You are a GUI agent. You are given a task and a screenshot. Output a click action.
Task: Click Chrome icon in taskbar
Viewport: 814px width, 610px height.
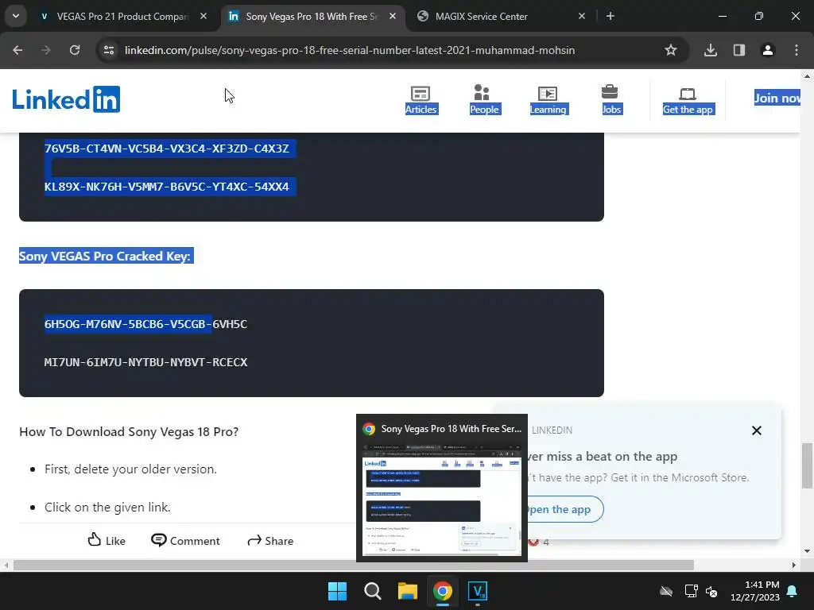[x=442, y=591]
